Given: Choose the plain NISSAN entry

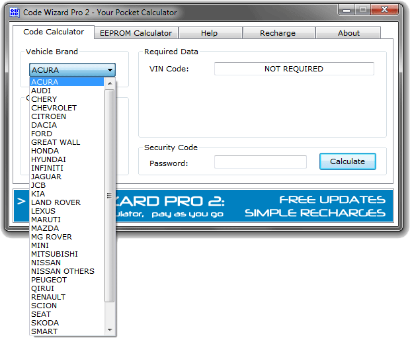Looking at the screenshot, I should pos(67,263).
